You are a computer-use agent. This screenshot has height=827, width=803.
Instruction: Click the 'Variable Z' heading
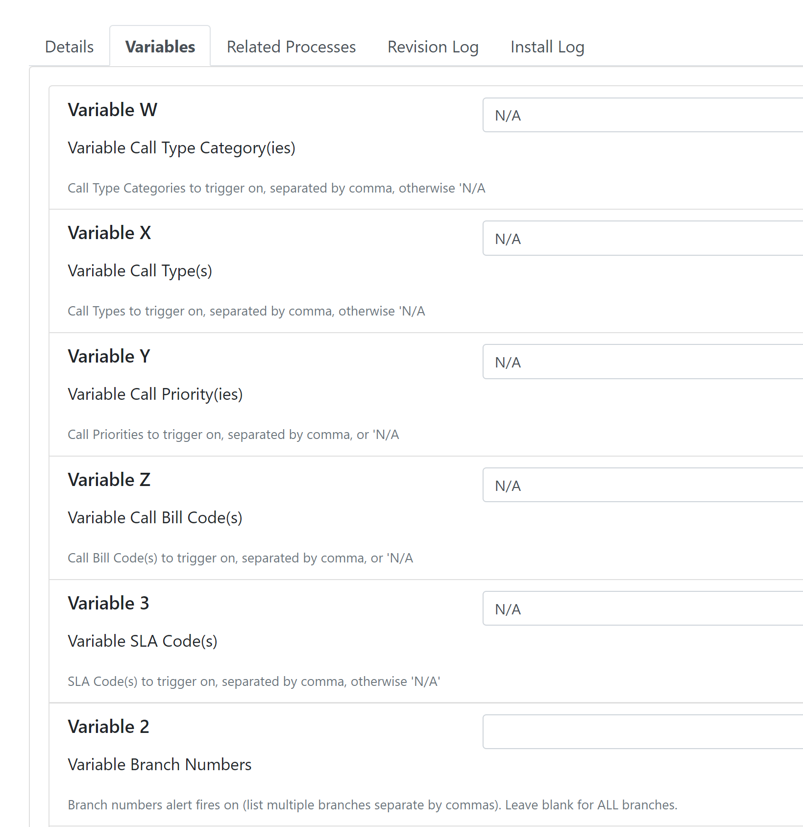point(109,480)
